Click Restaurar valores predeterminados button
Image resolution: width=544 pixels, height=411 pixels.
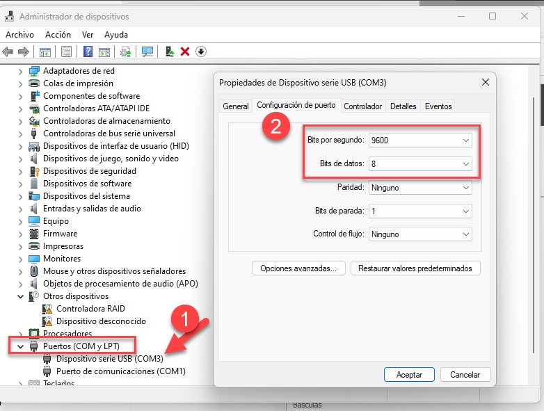point(415,268)
